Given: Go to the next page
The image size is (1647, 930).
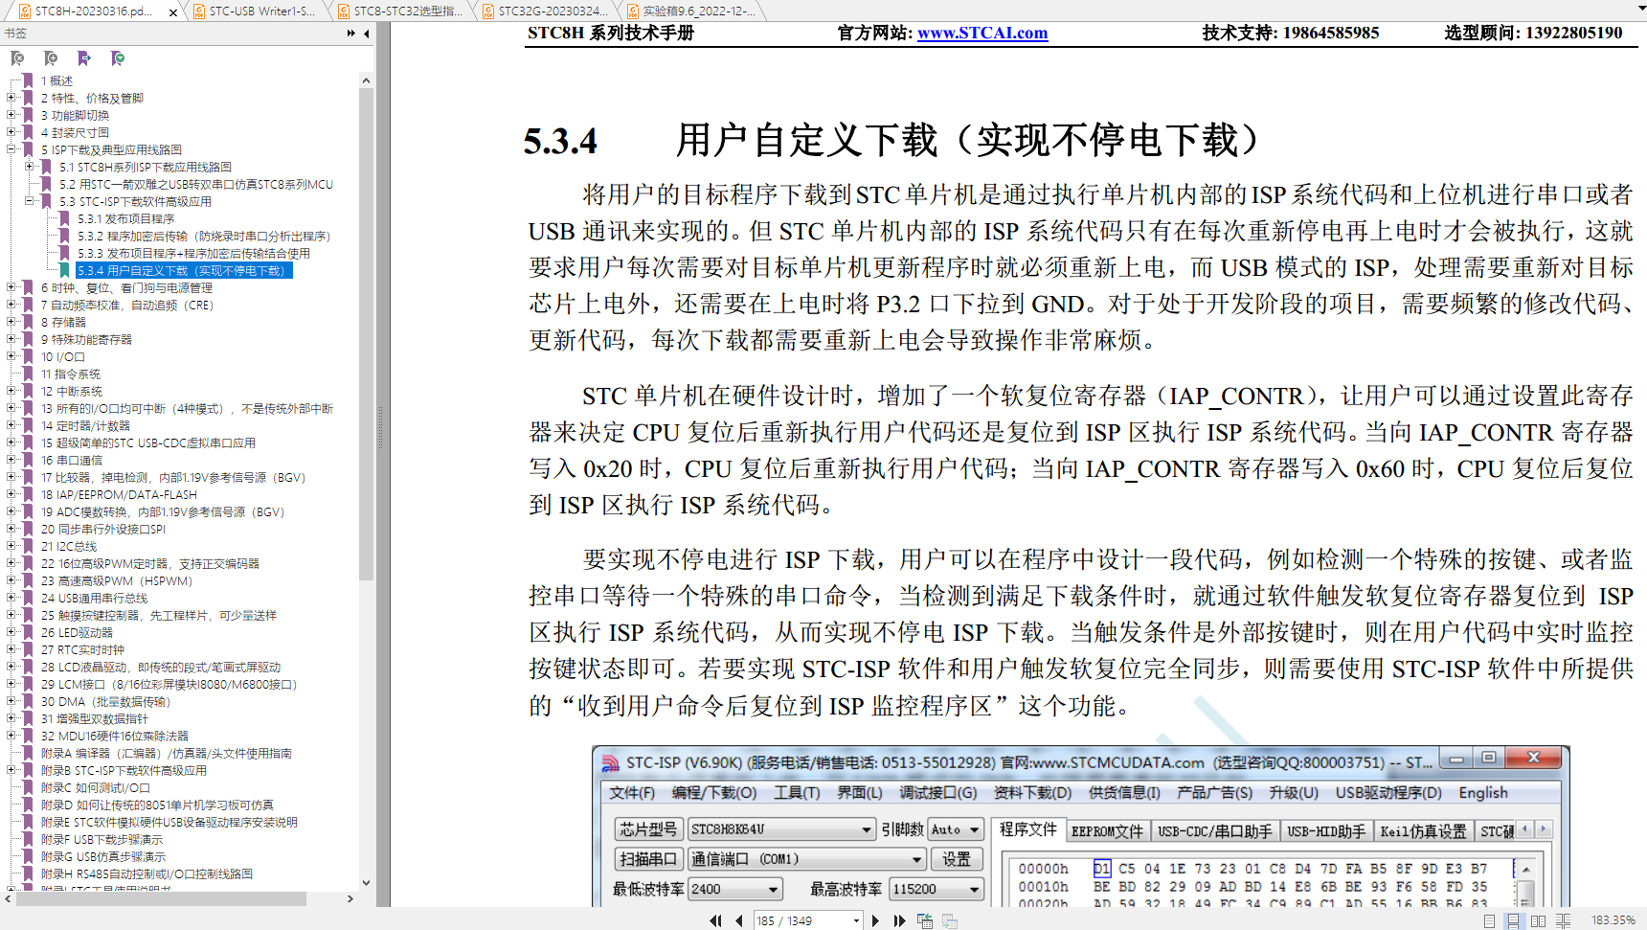Looking at the screenshot, I should point(875,920).
